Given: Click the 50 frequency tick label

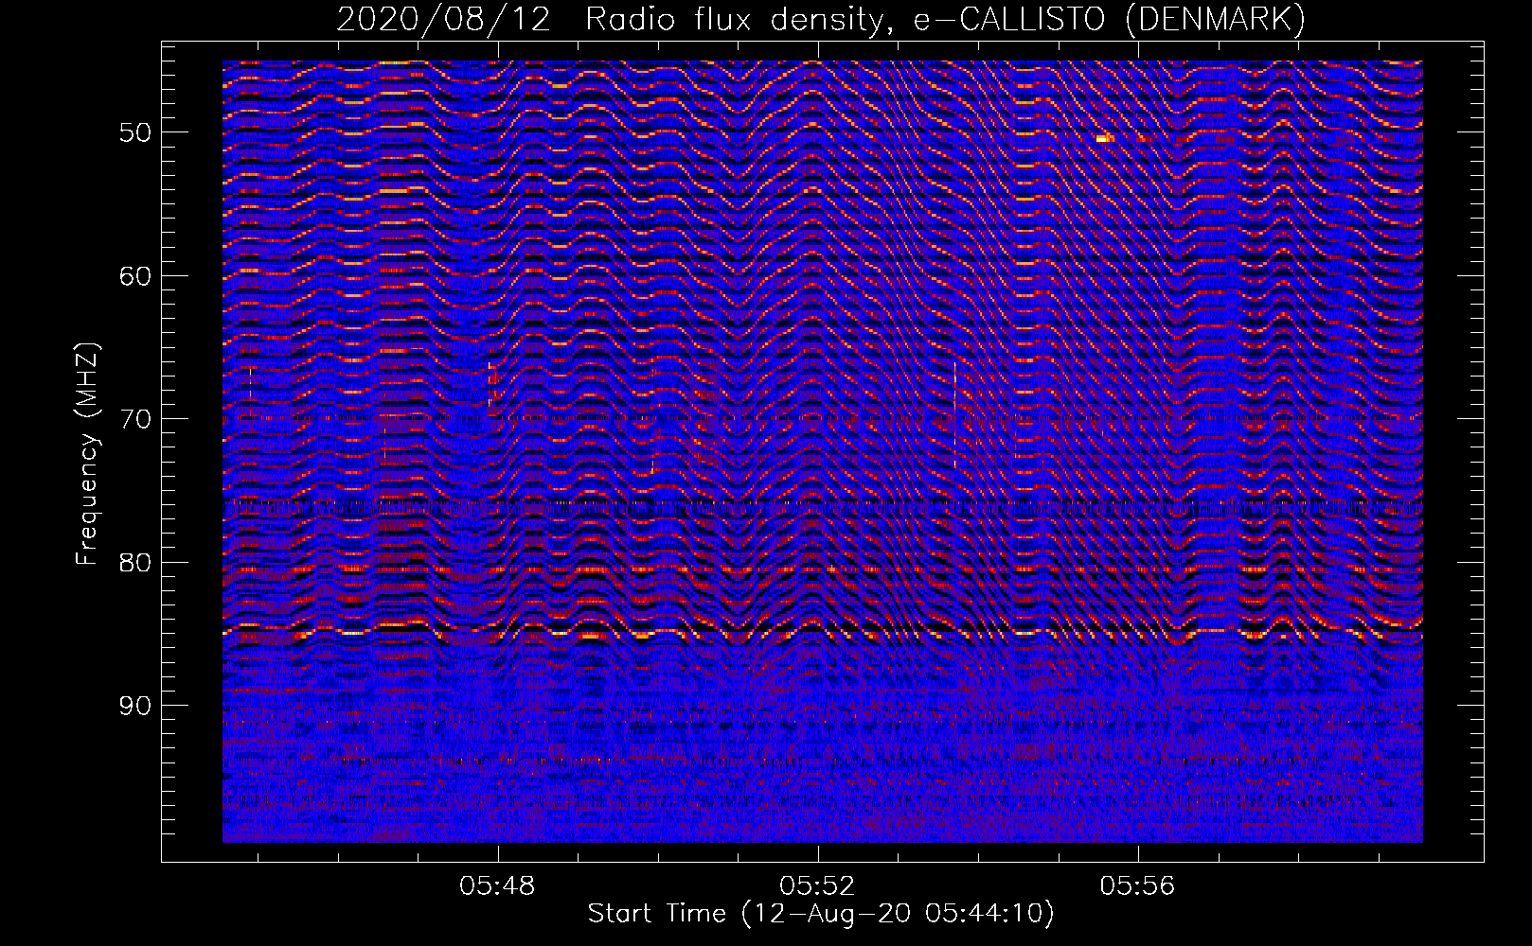Looking at the screenshot, I should tap(135, 132).
